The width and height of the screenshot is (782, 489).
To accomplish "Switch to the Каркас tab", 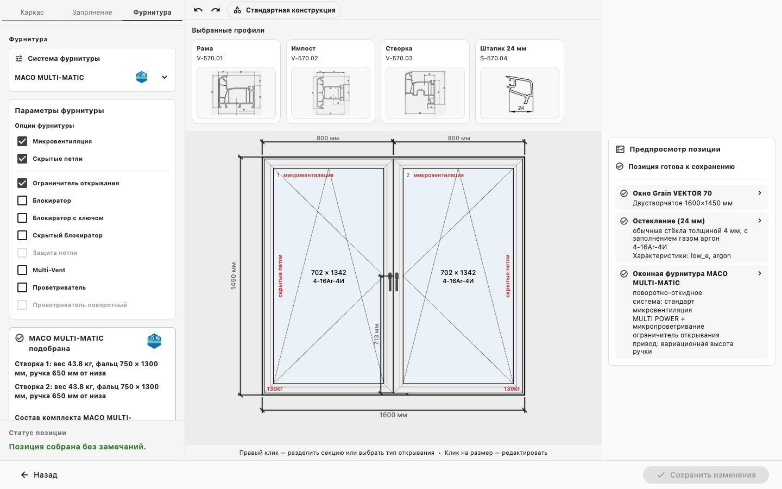I will (x=32, y=12).
